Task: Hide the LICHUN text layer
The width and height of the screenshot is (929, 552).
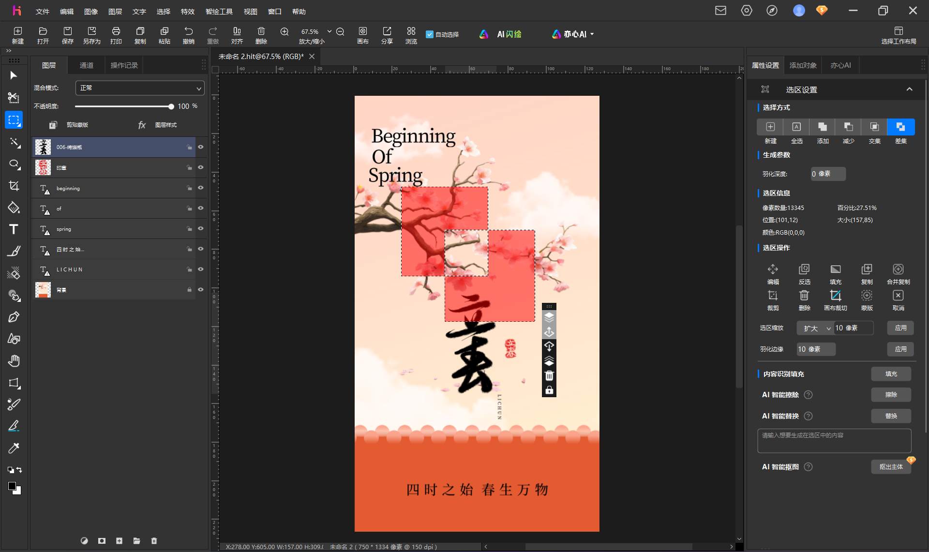Action: coord(200,269)
